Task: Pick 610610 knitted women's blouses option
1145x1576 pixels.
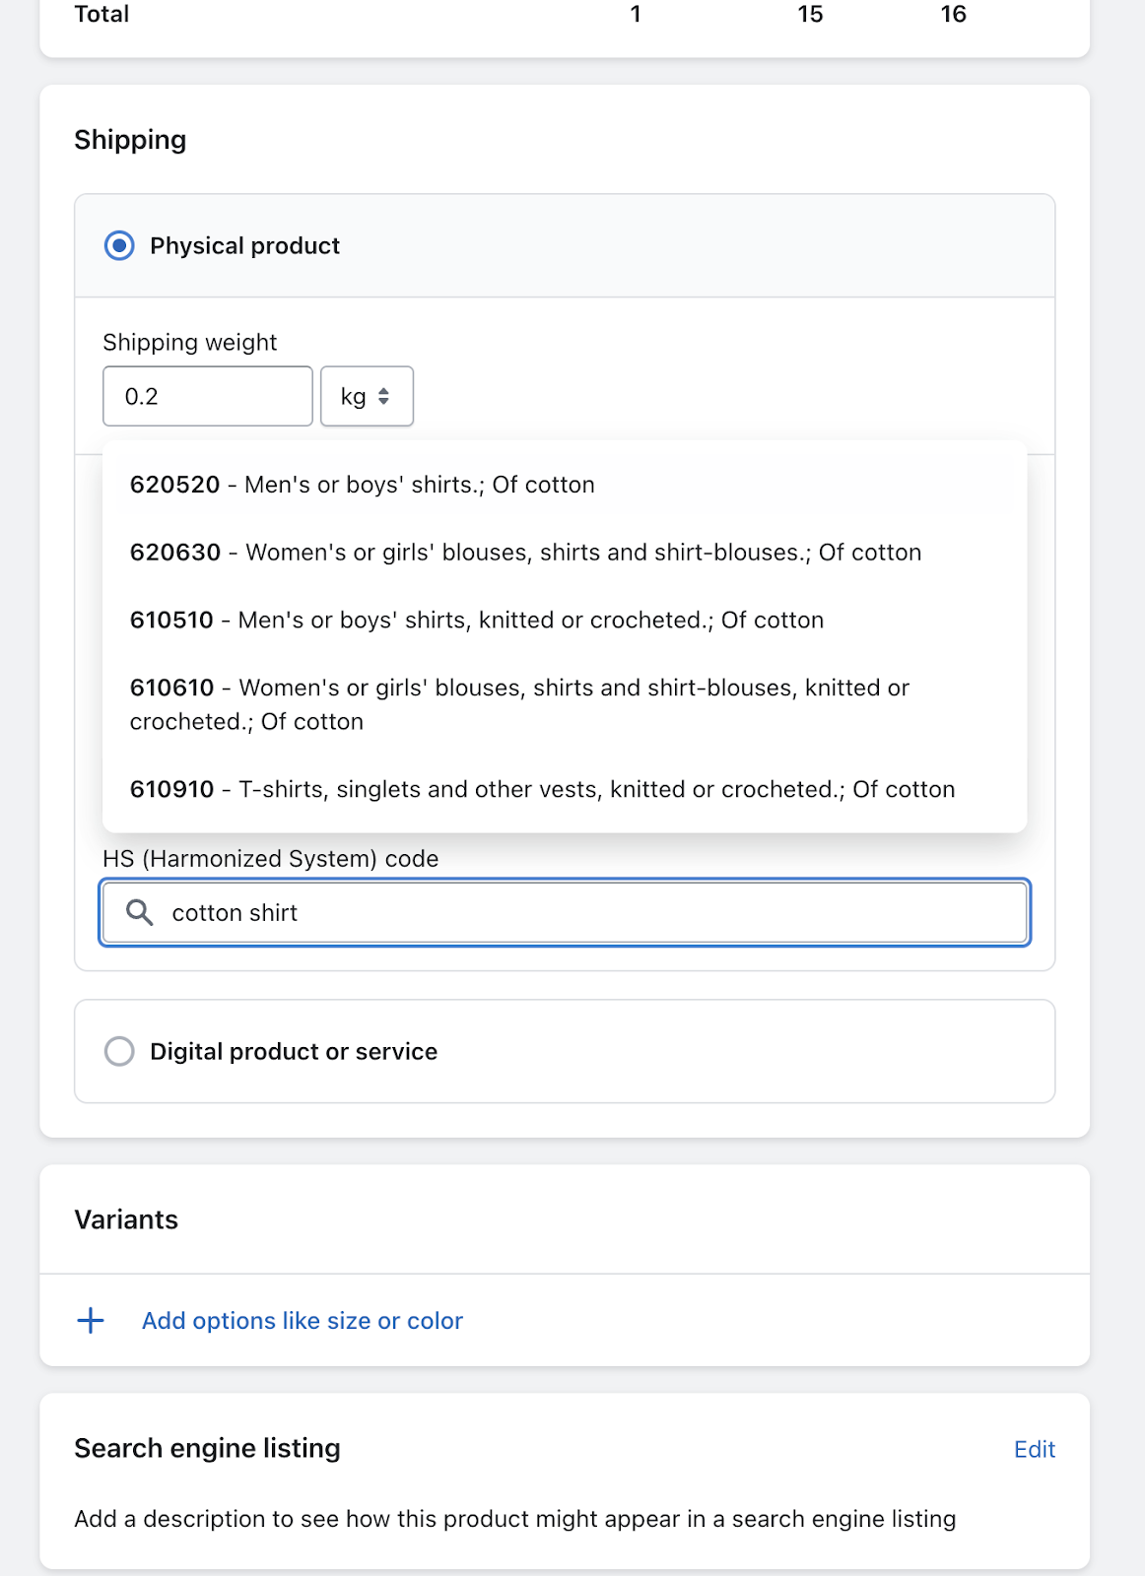Action: (519, 704)
